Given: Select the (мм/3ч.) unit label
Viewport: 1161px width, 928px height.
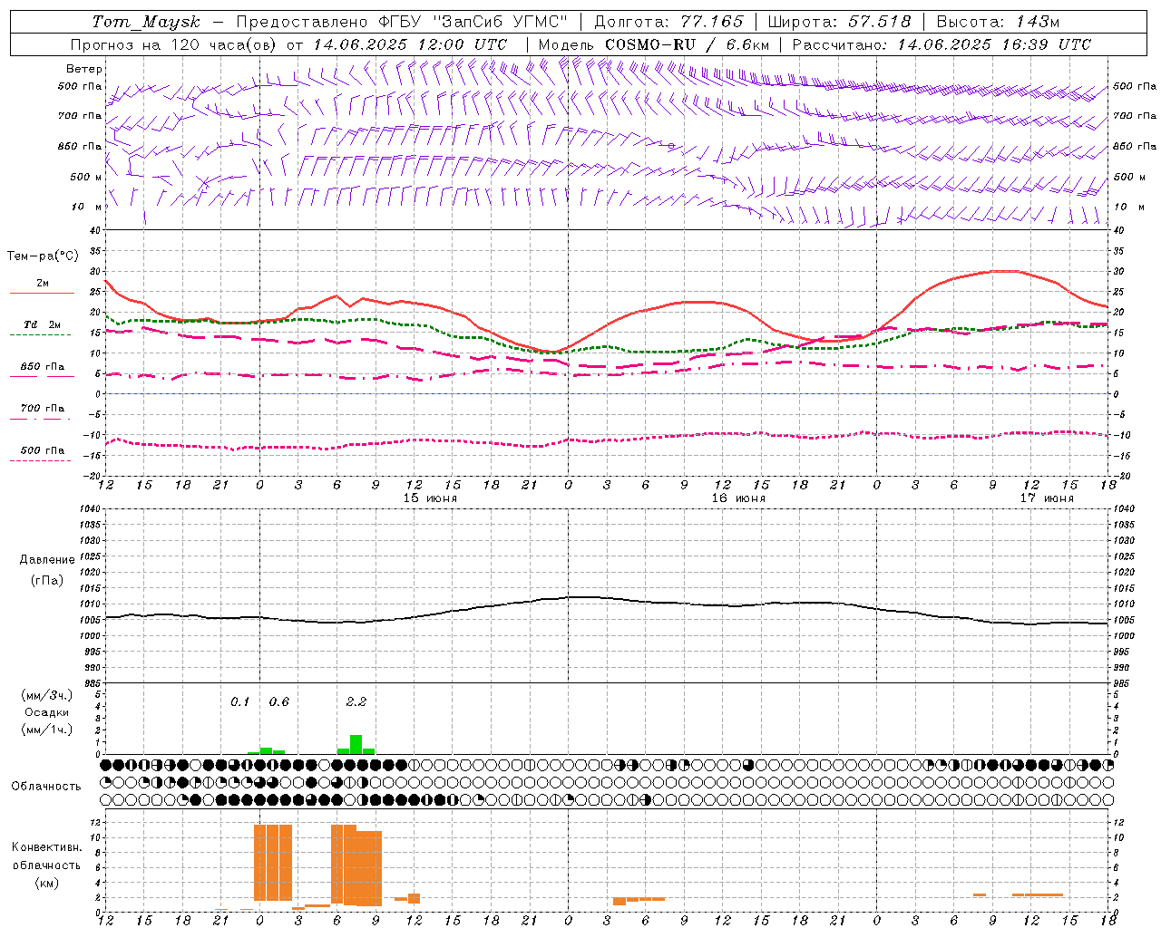Looking at the screenshot, I should [x=46, y=695].
